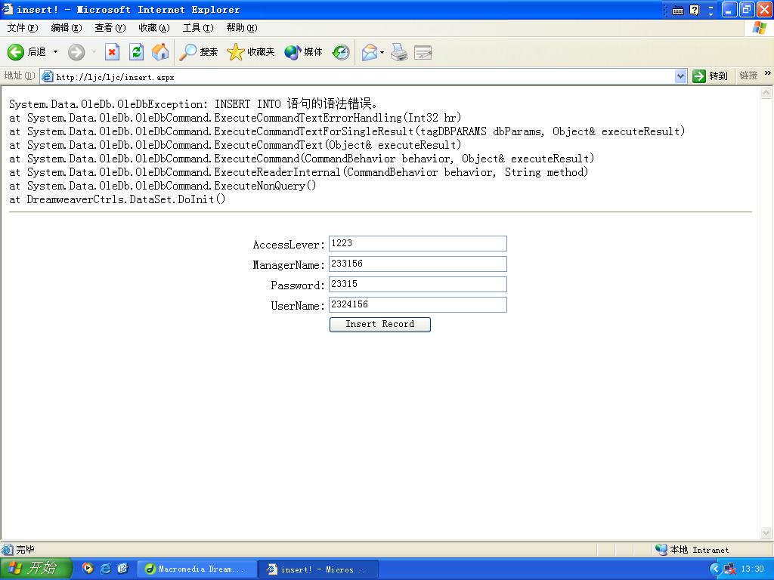Viewport: 774px width, 580px height.
Task: Click the Stop loading icon
Action: coord(112,52)
